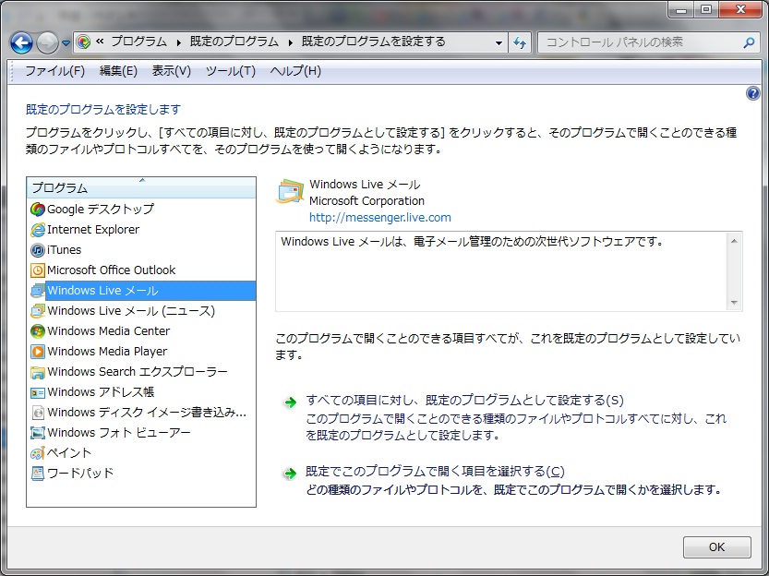769x576 pixels.
Task: Click the Google デスクトップ icon
Action: click(37, 210)
